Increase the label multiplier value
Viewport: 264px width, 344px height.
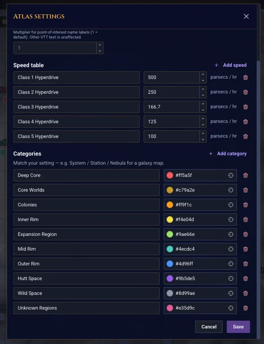[100, 45]
